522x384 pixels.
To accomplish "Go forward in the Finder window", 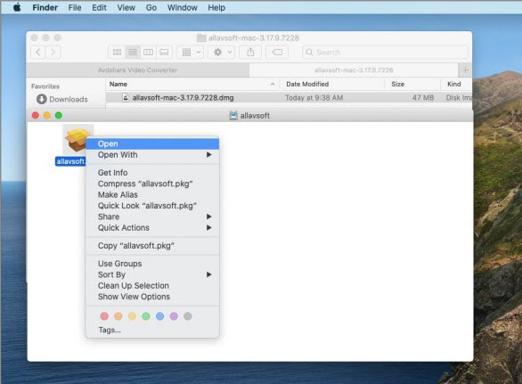I will 53,53.
